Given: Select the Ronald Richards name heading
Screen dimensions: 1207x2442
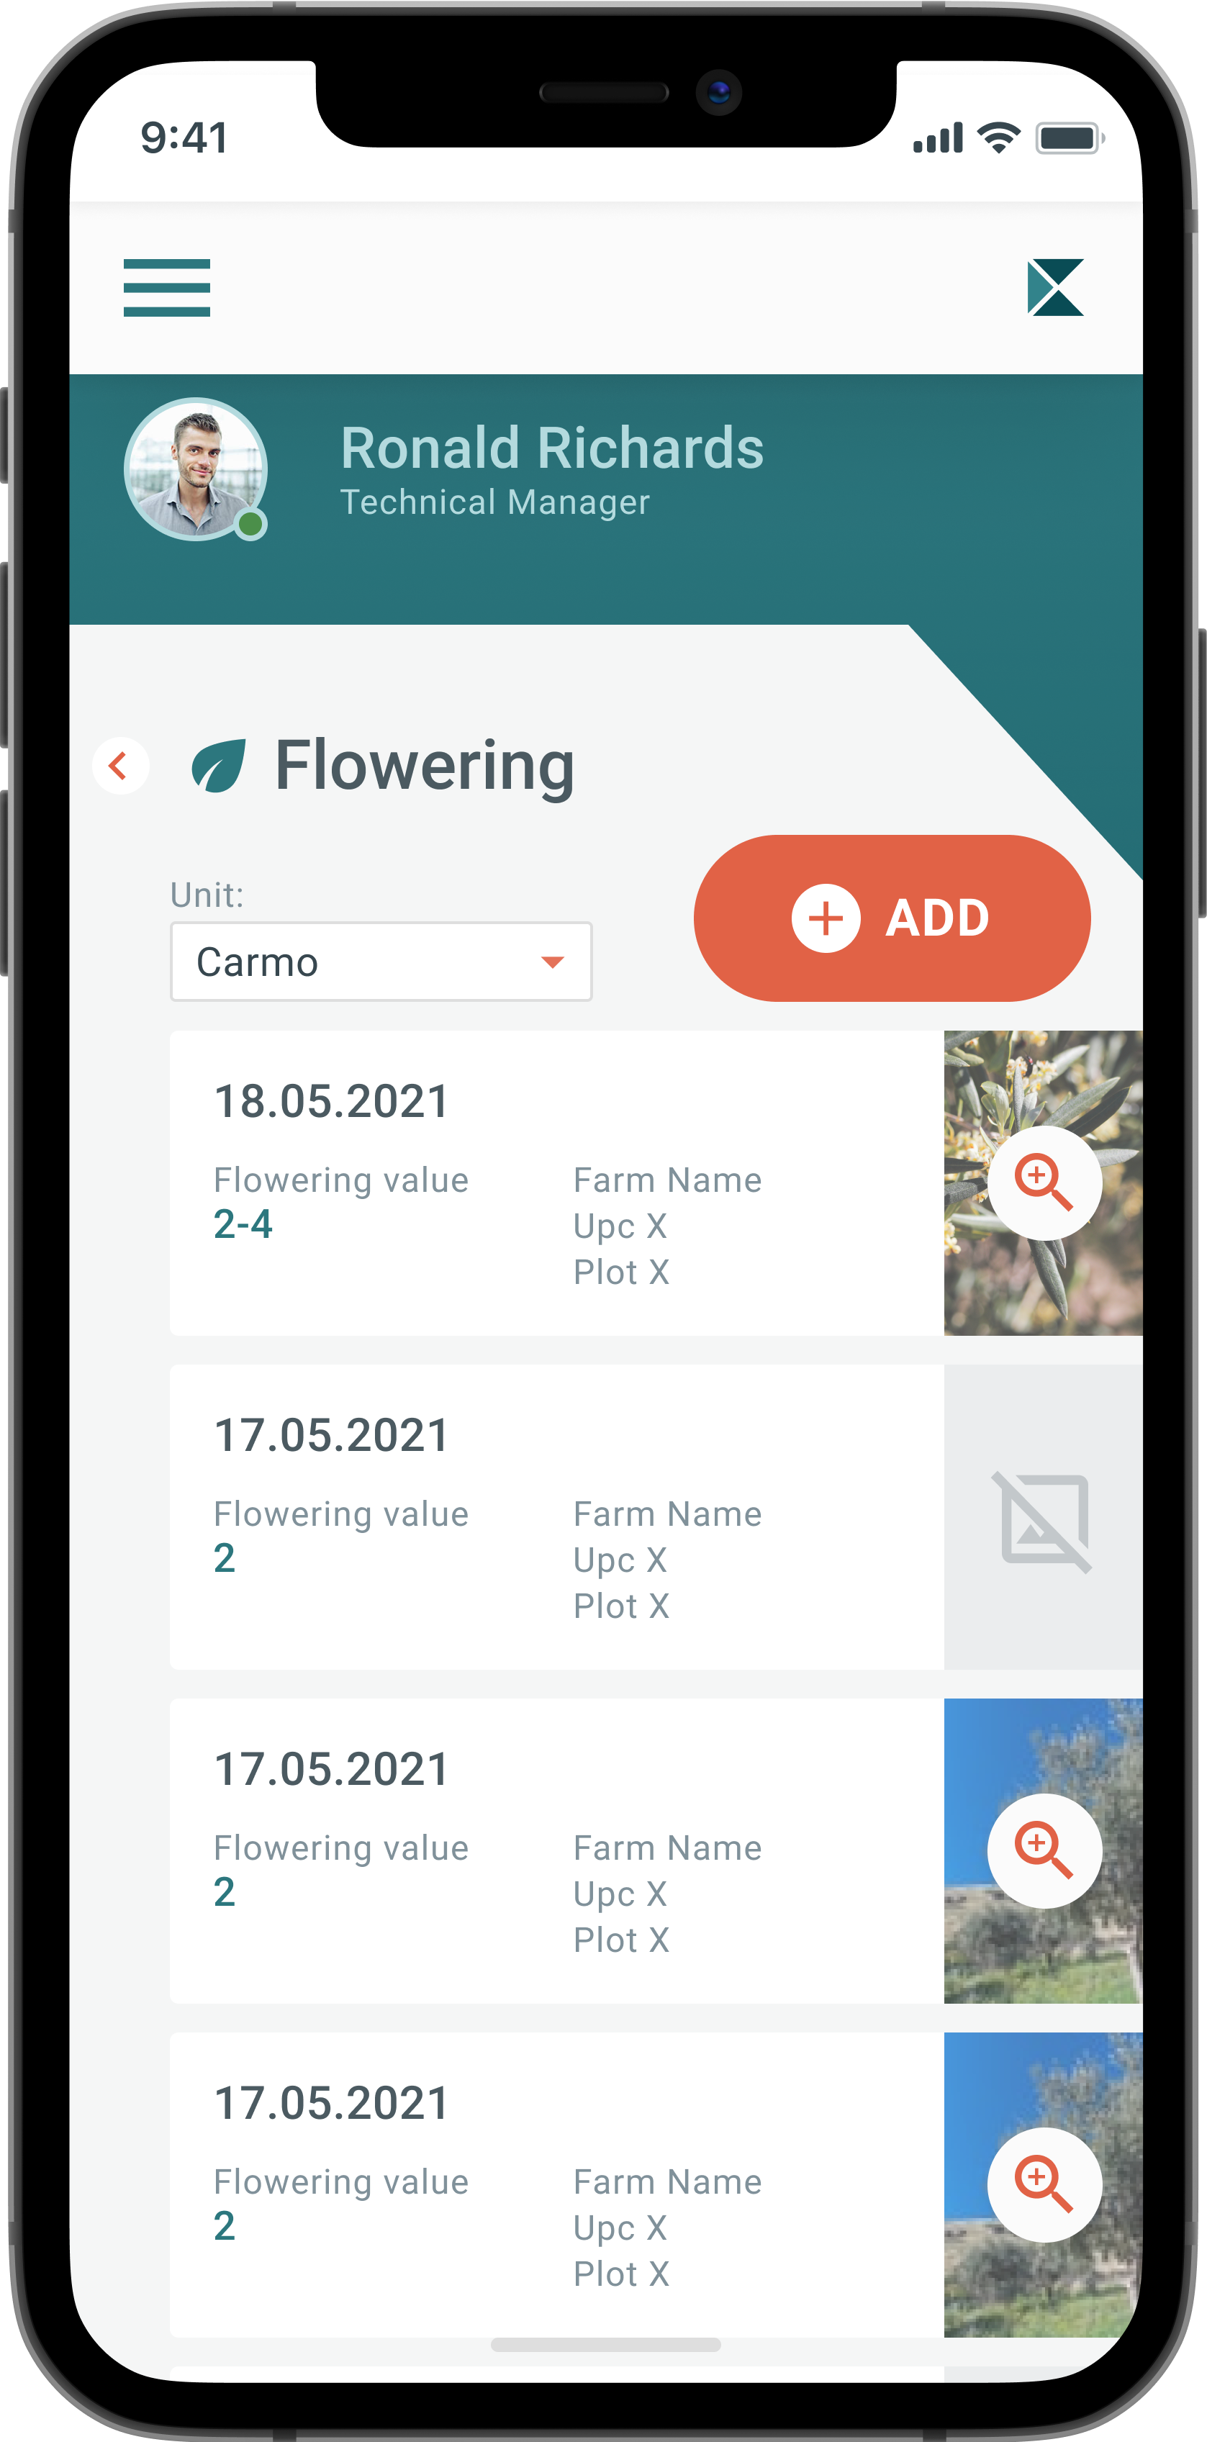Looking at the screenshot, I should pyautogui.click(x=552, y=448).
